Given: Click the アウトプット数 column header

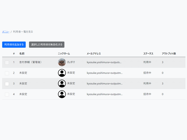Looking at the screenshot, I should (x=169, y=53).
